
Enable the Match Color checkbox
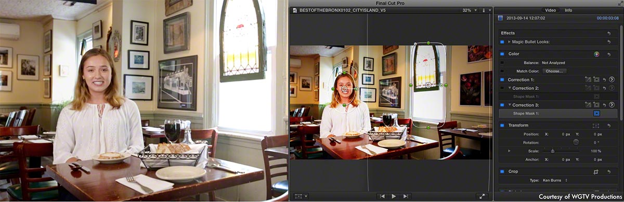[x=502, y=71]
